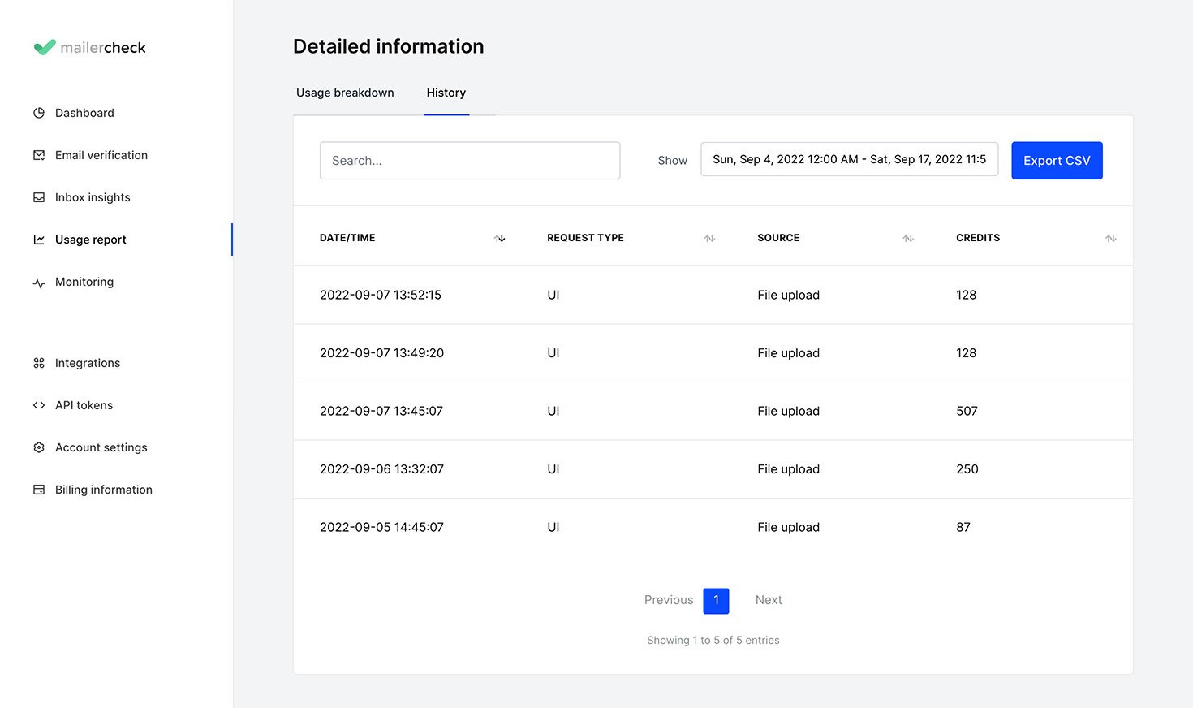Click the mailercheck checkmark logo
Image resolution: width=1193 pixels, height=708 pixels.
pyautogui.click(x=45, y=47)
